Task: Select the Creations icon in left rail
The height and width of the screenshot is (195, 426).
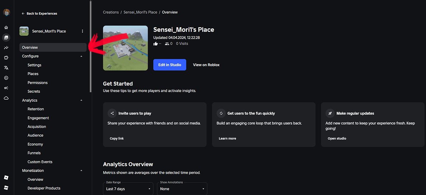Action: [6, 38]
